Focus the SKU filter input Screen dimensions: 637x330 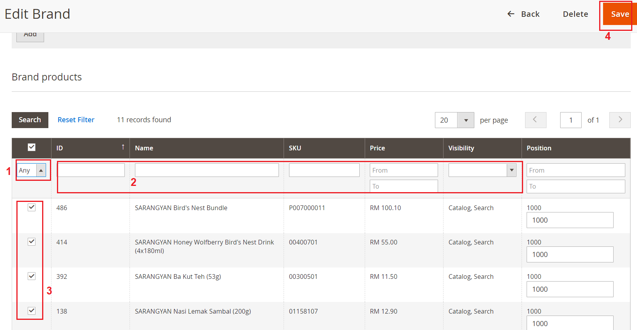(x=324, y=170)
